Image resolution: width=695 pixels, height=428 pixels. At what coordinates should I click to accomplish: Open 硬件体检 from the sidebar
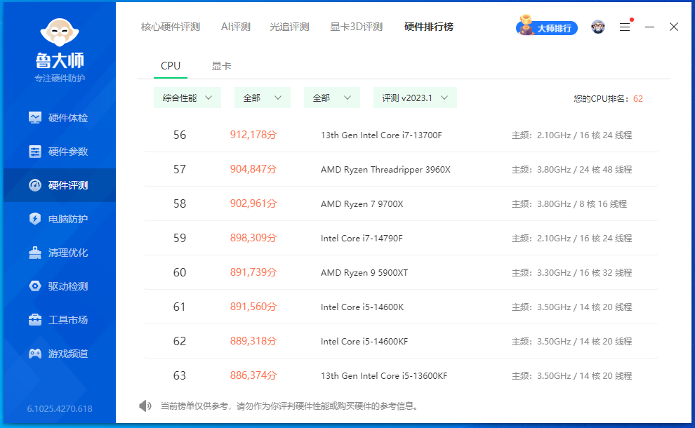point(58,118)
